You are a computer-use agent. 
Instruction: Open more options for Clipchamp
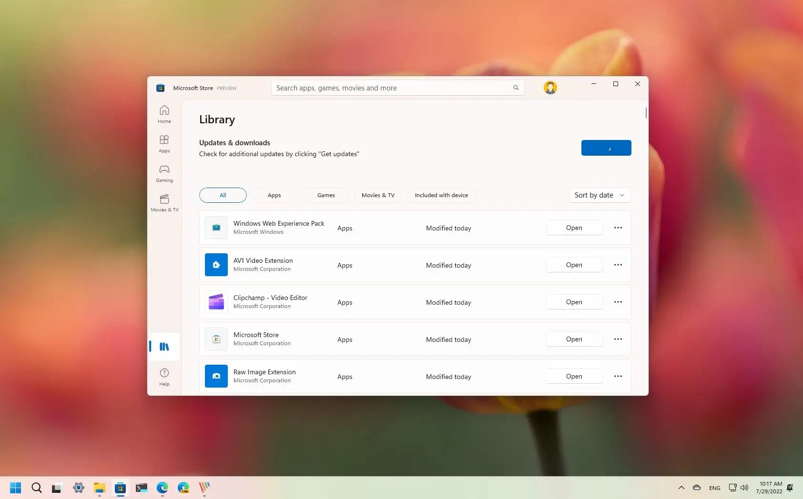(x=618, y=302)
